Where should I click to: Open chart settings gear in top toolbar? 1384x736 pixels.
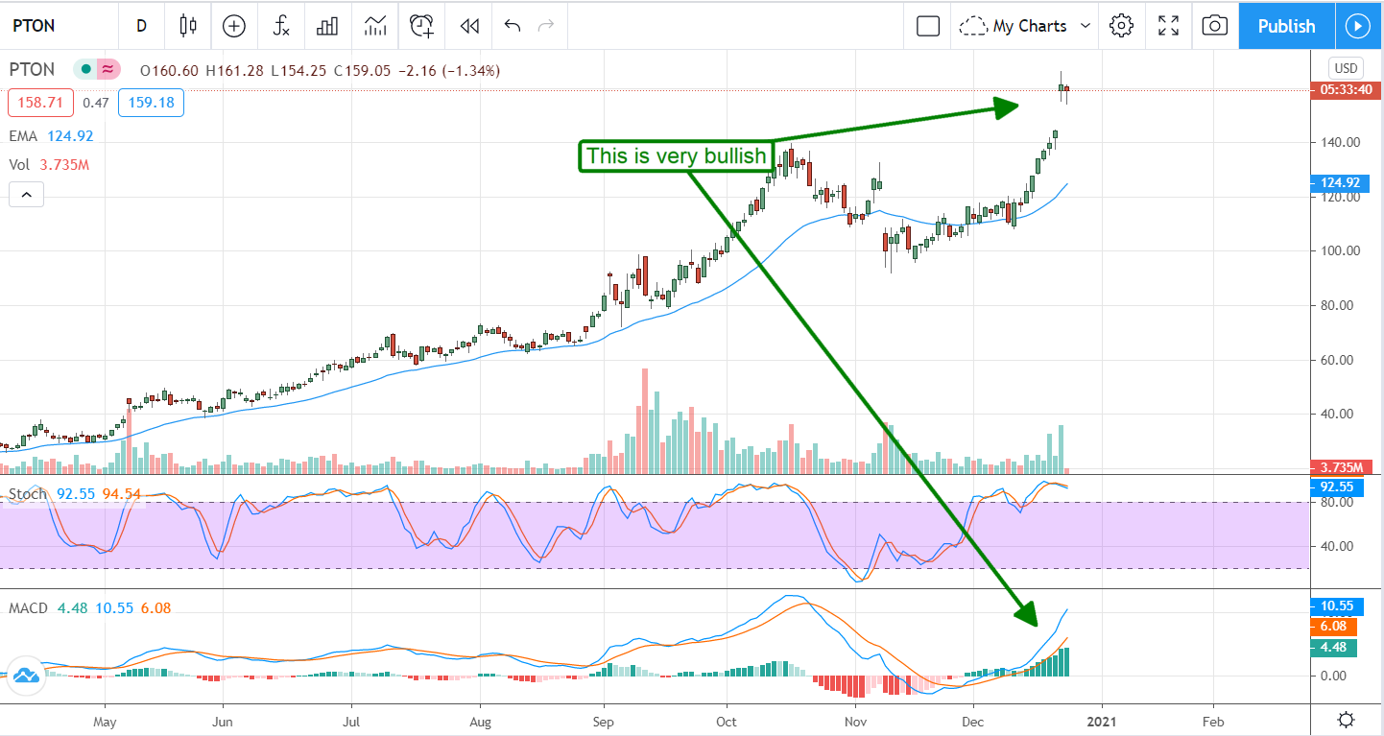tap(1121, 26)
